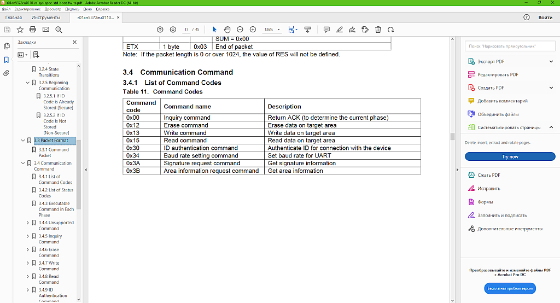This screenshot has width=560, height=303.
Task: Click the Print file icon
Action: [32, 29]
